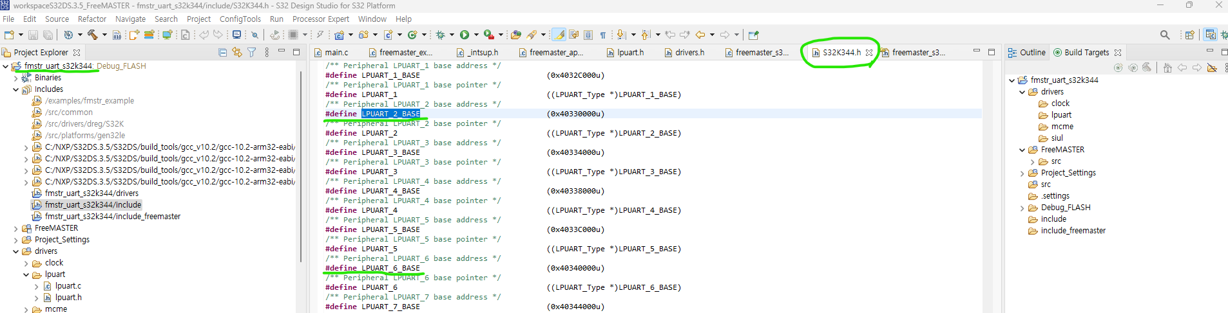
Task: Expand lpuart.c file node
Action: (37, 286)
